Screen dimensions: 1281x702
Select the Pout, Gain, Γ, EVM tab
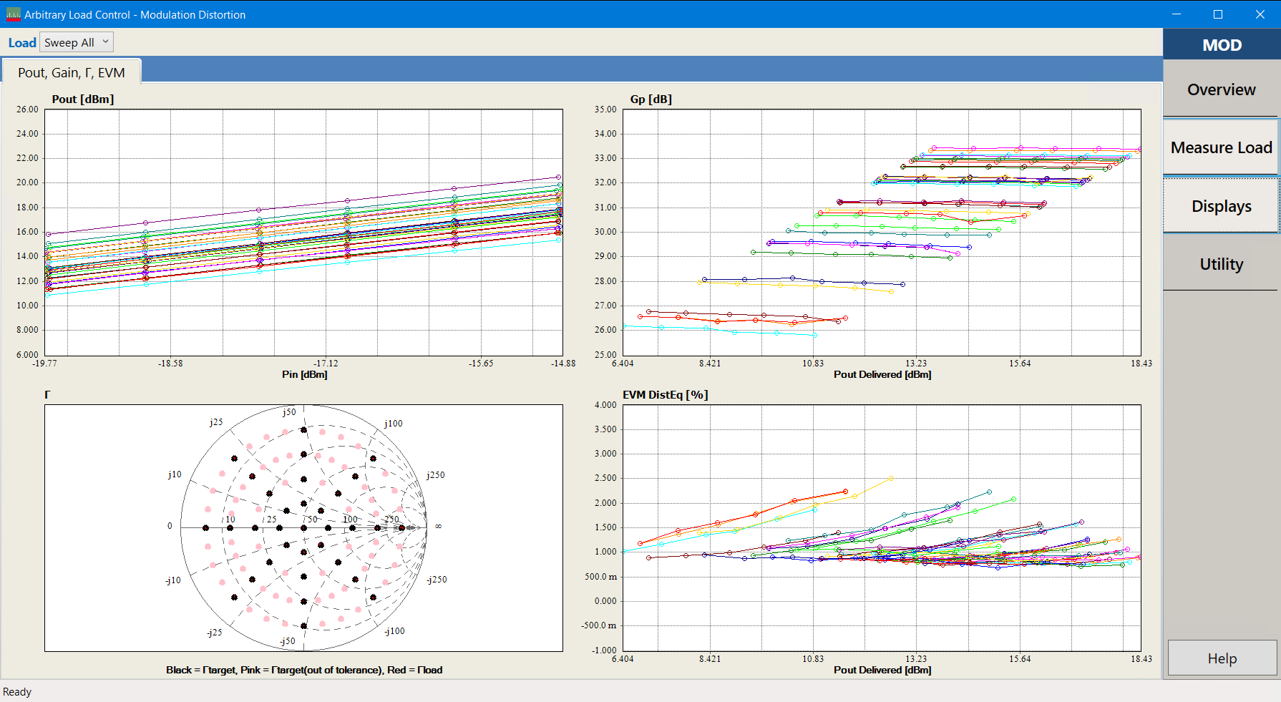tap(72, 72)
